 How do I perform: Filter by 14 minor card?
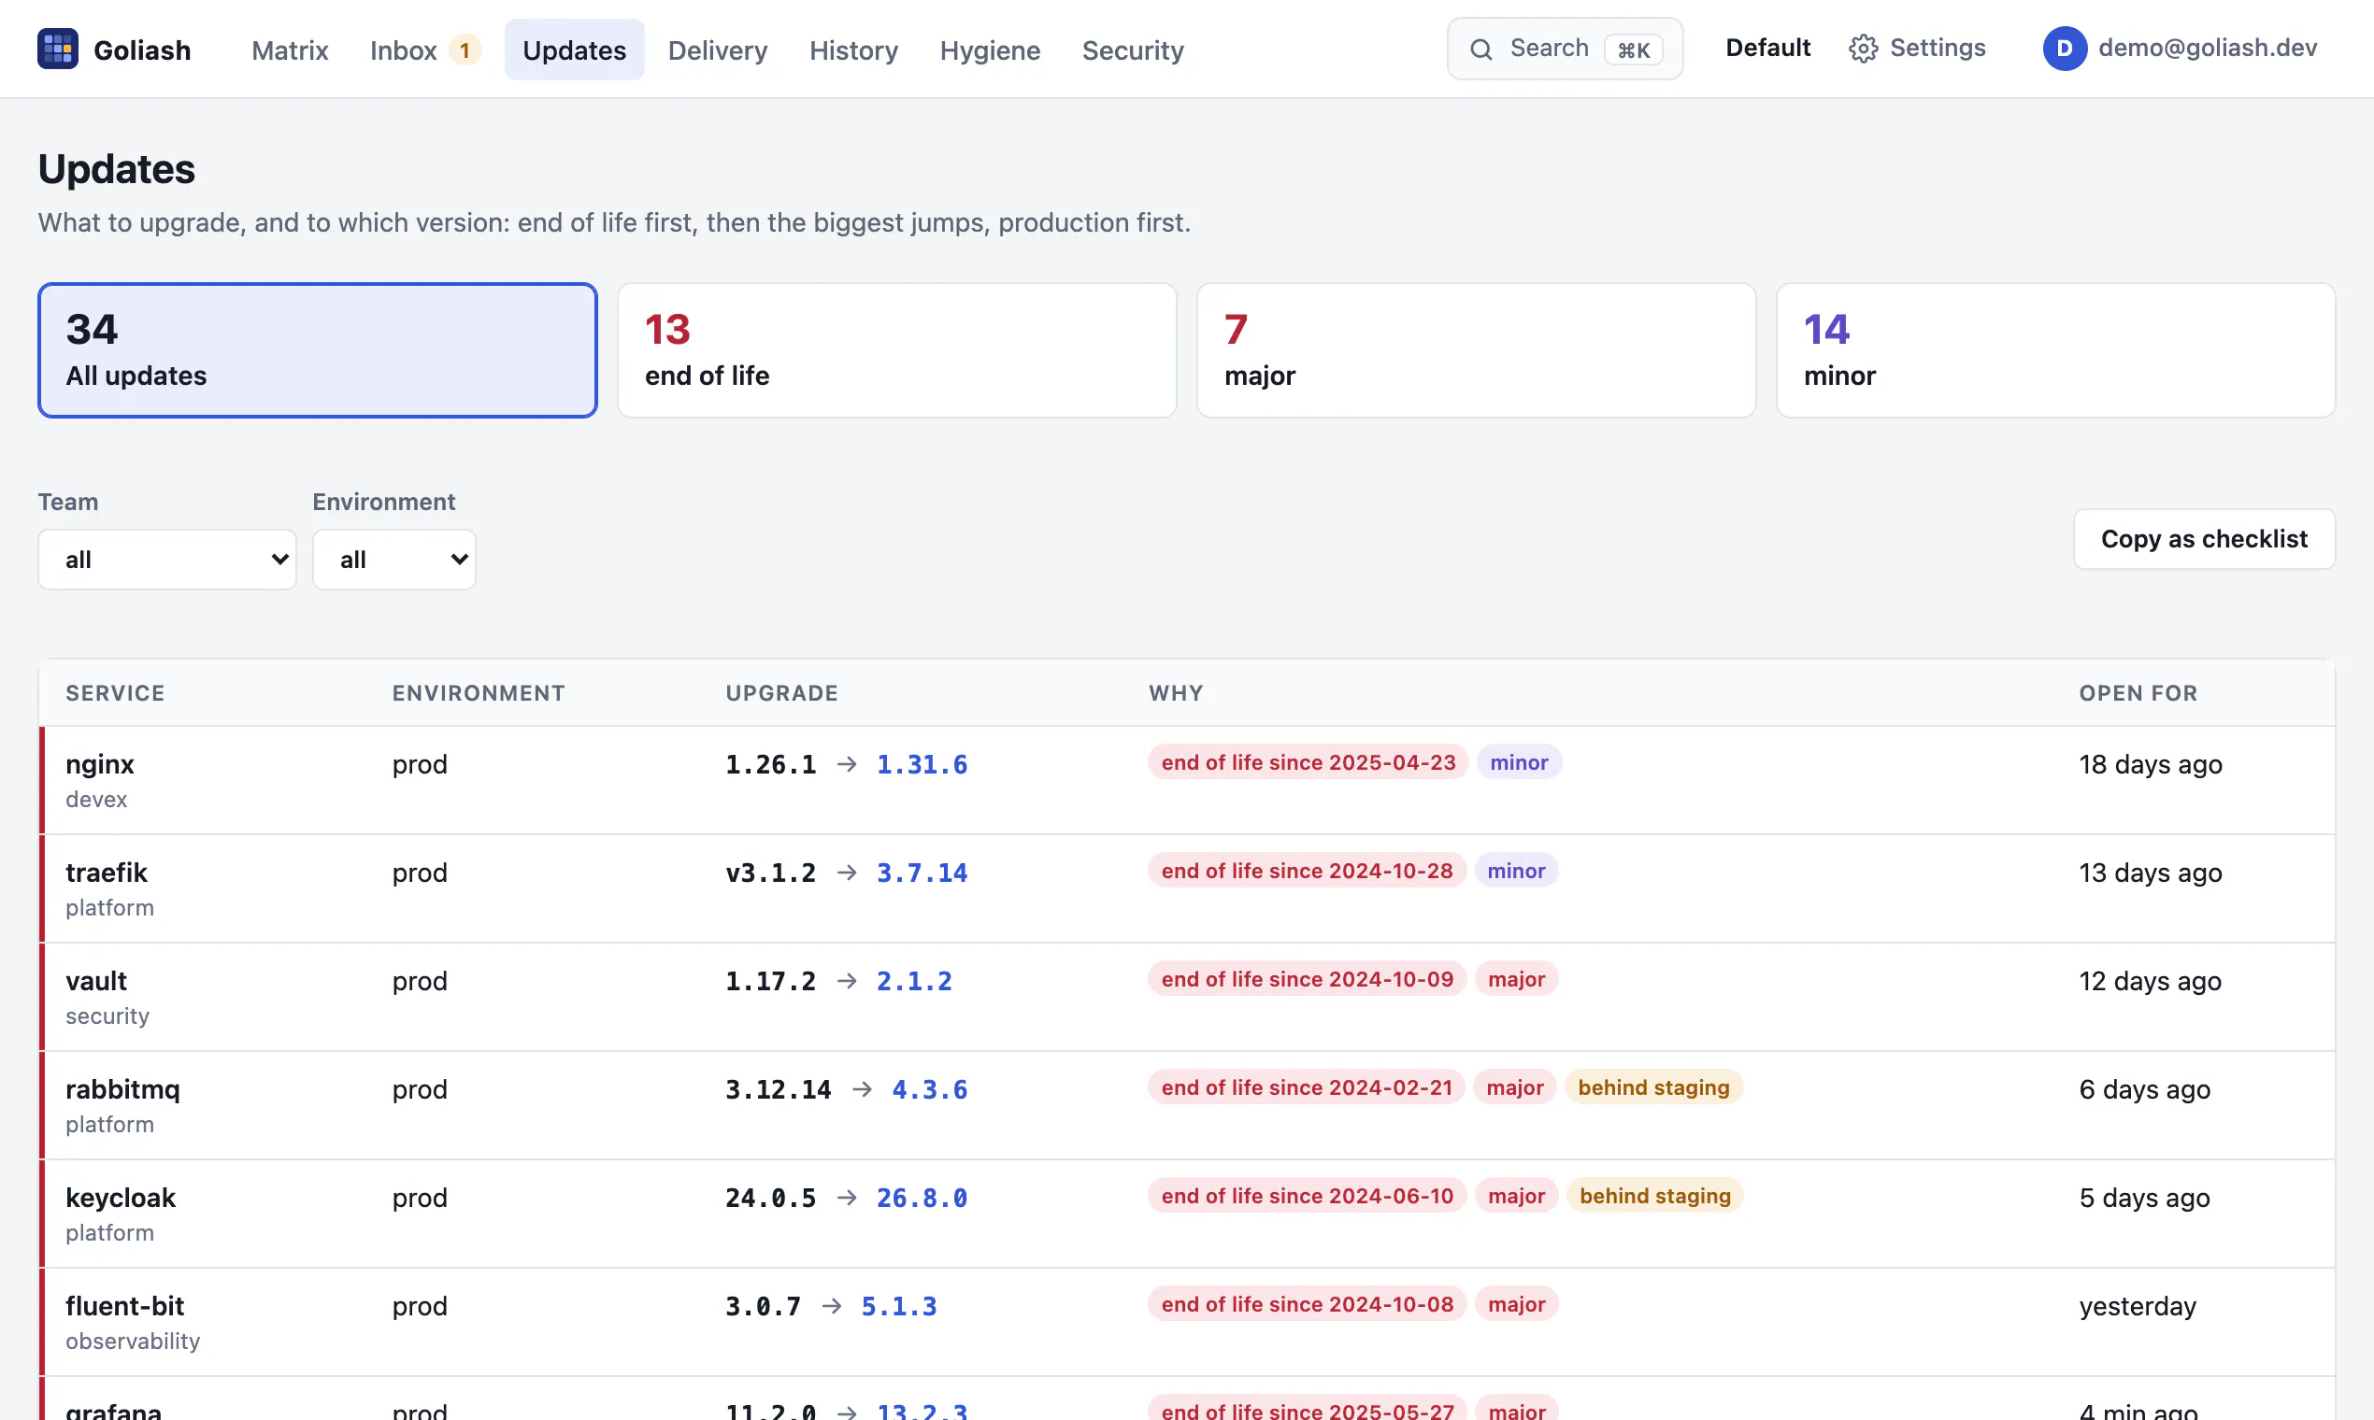[x=2055, y=350]
